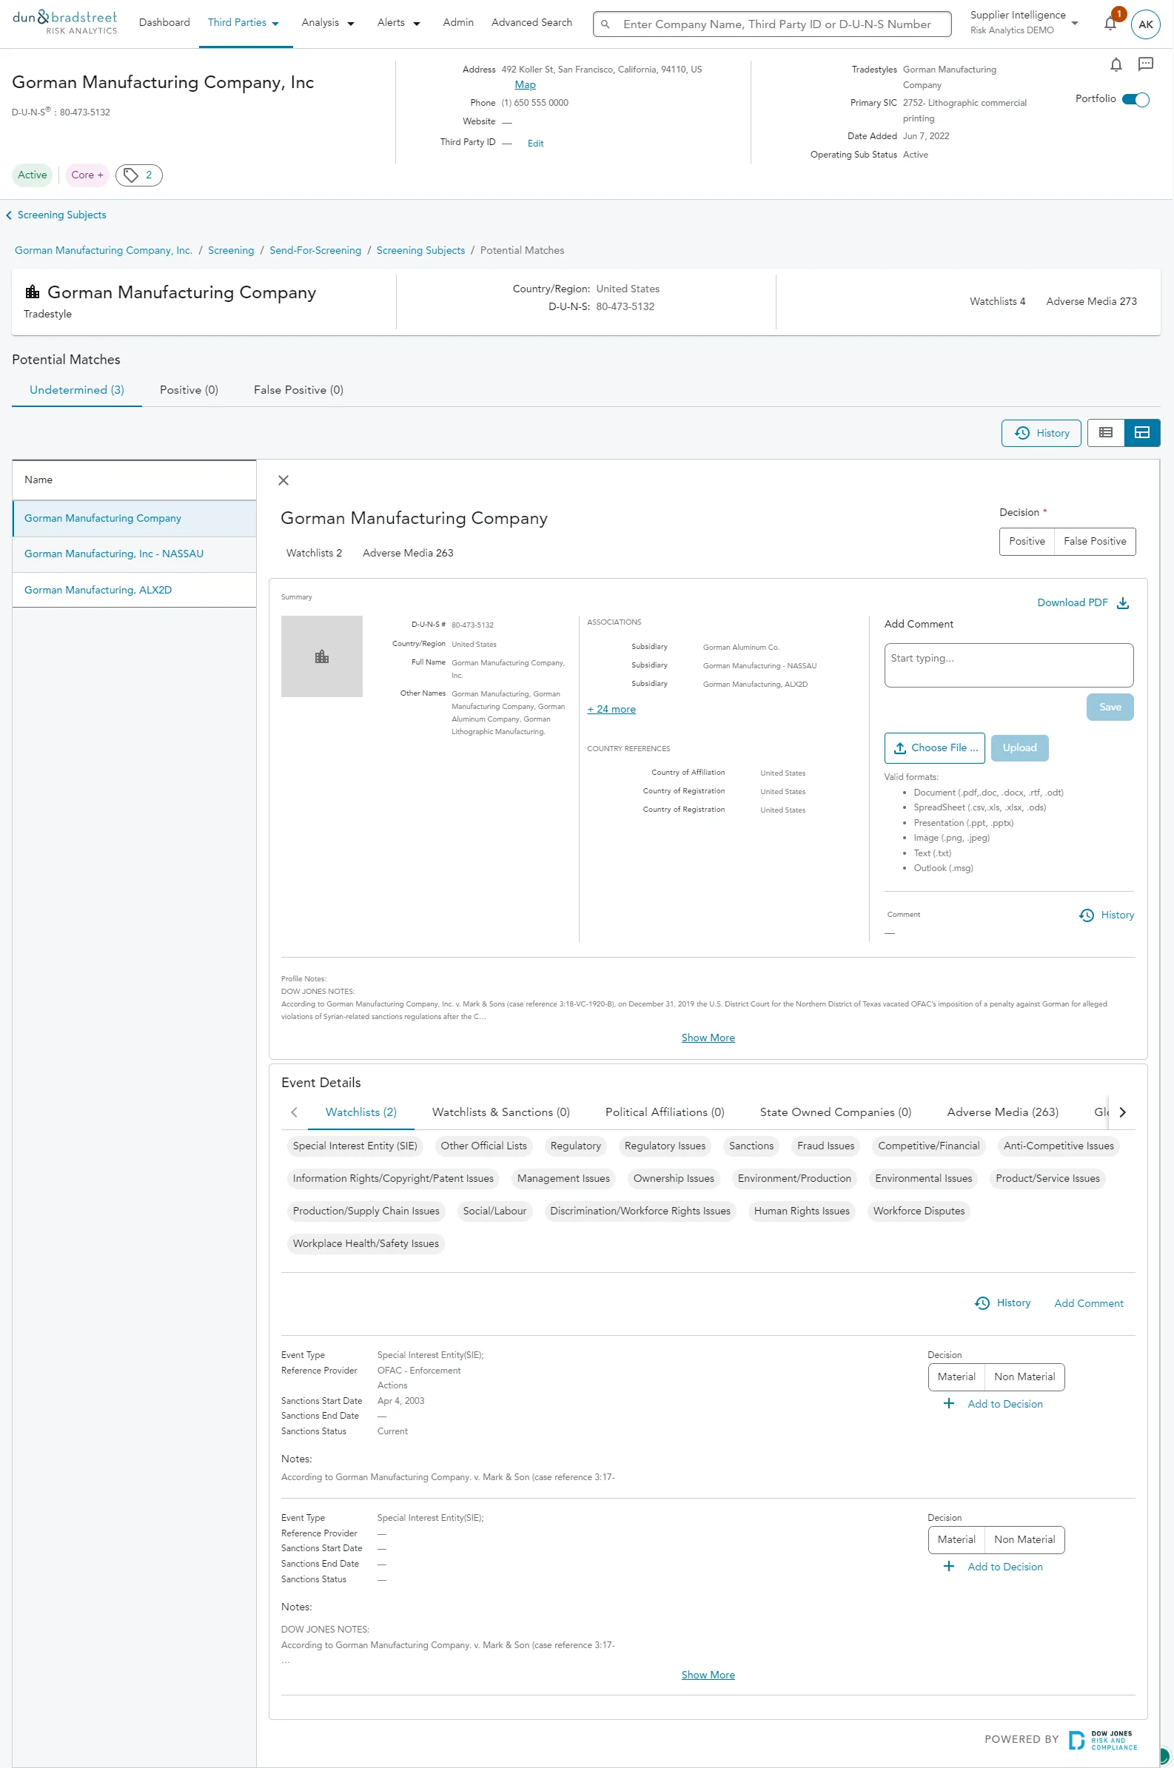This screenshot has height=1768, width=1174.
Task: Select the Positive (0) tab
Action: click(189, 390)
